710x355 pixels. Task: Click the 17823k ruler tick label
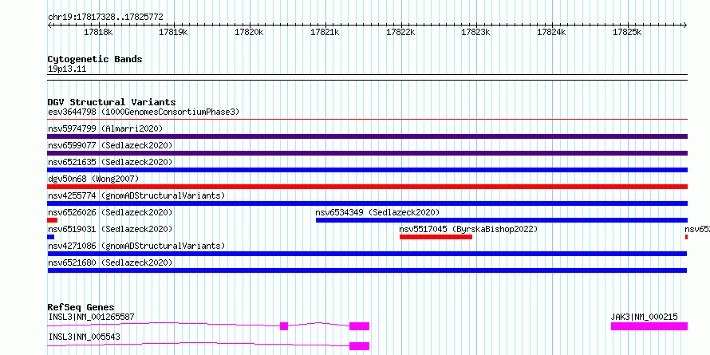(x=476, y=32)
